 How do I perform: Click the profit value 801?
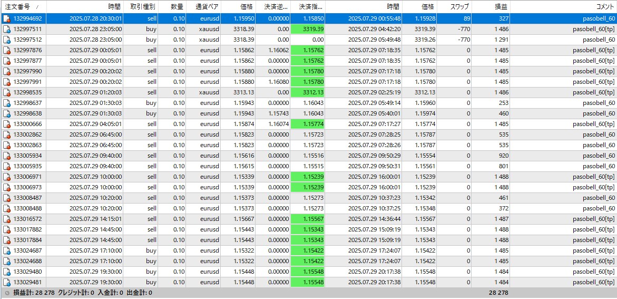click(503, 166)
